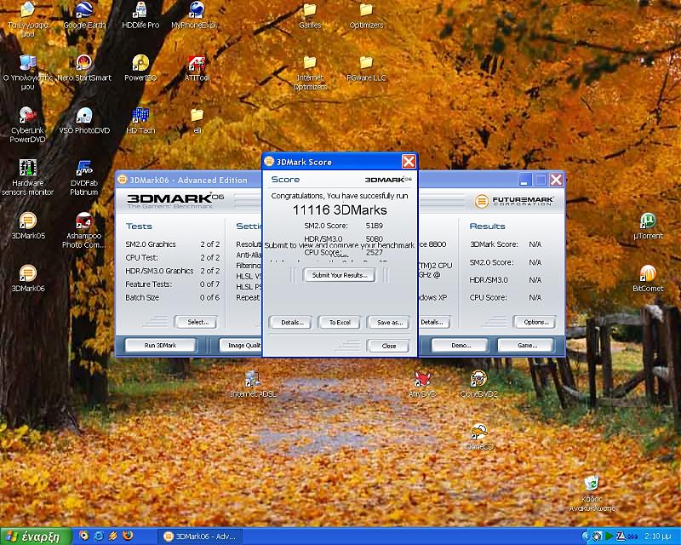Select the AnyDVD fox icon
This screenshot has width=681, height=545.
tap(422, 384)
